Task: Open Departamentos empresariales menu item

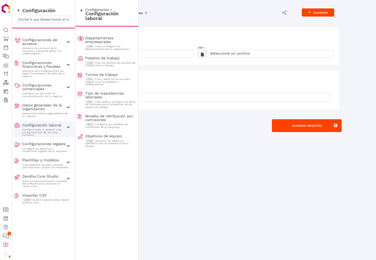Action: coord(99,40)
